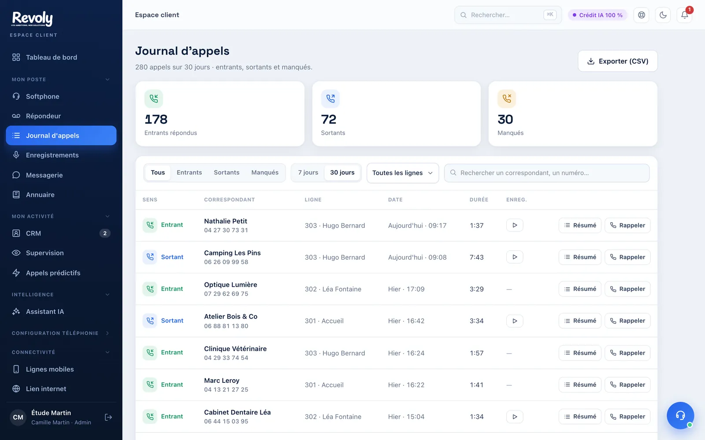Collapse the INTELLIGENCE section
Image resolution: width=705 pixels, height=440 pixels.
61,295
